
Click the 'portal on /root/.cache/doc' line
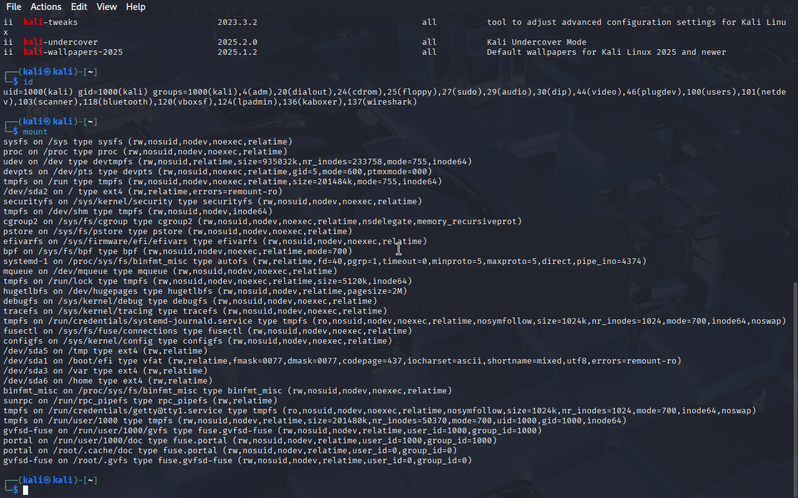(x=230, y=450)
